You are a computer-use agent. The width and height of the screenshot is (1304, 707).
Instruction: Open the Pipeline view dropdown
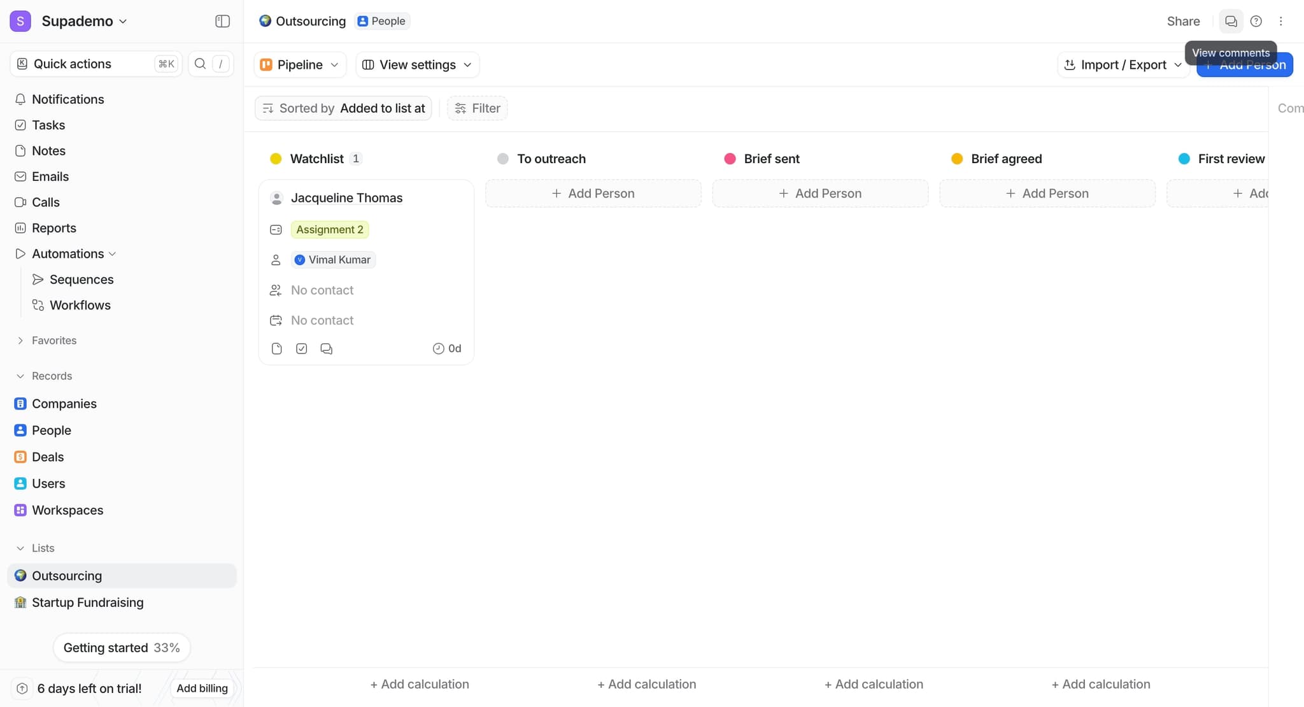[x=299, y=64]
